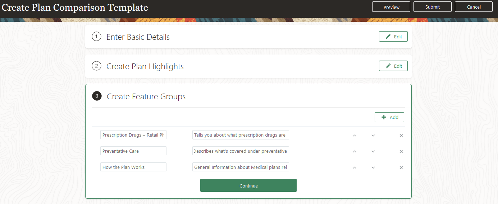Image resolution: width=498 pixels, height=204 pixels.
Task: Focus the How the Plan Works name field
Action: [133, 167]
